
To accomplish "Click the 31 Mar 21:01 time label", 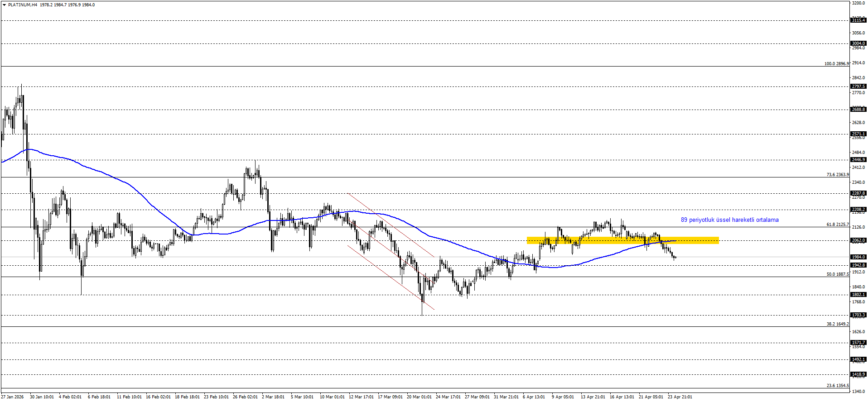I will 506,397.
